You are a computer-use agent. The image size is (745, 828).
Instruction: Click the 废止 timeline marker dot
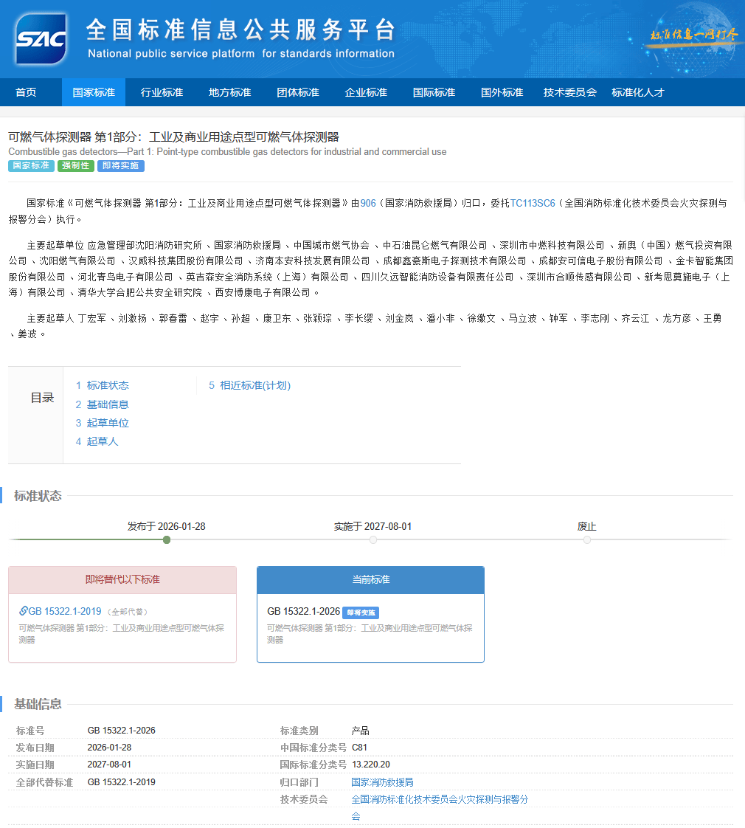coord(587,540)
